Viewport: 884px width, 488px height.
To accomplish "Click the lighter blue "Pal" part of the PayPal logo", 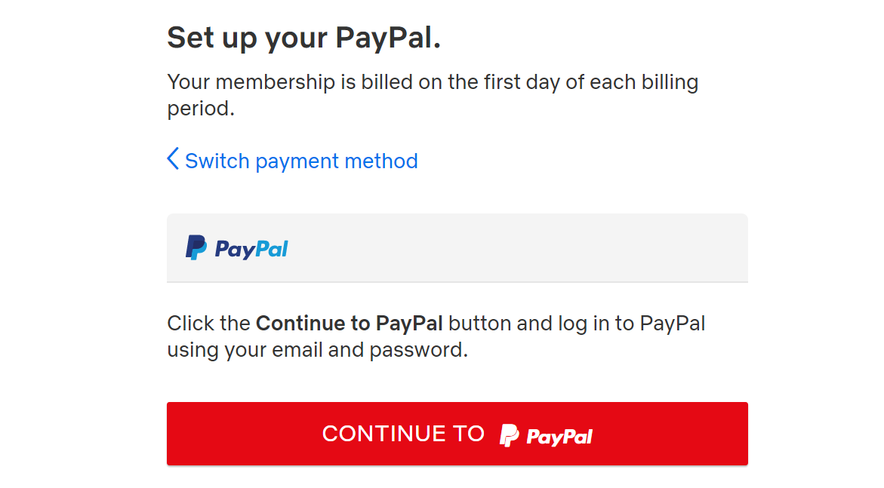I will 273,249.
